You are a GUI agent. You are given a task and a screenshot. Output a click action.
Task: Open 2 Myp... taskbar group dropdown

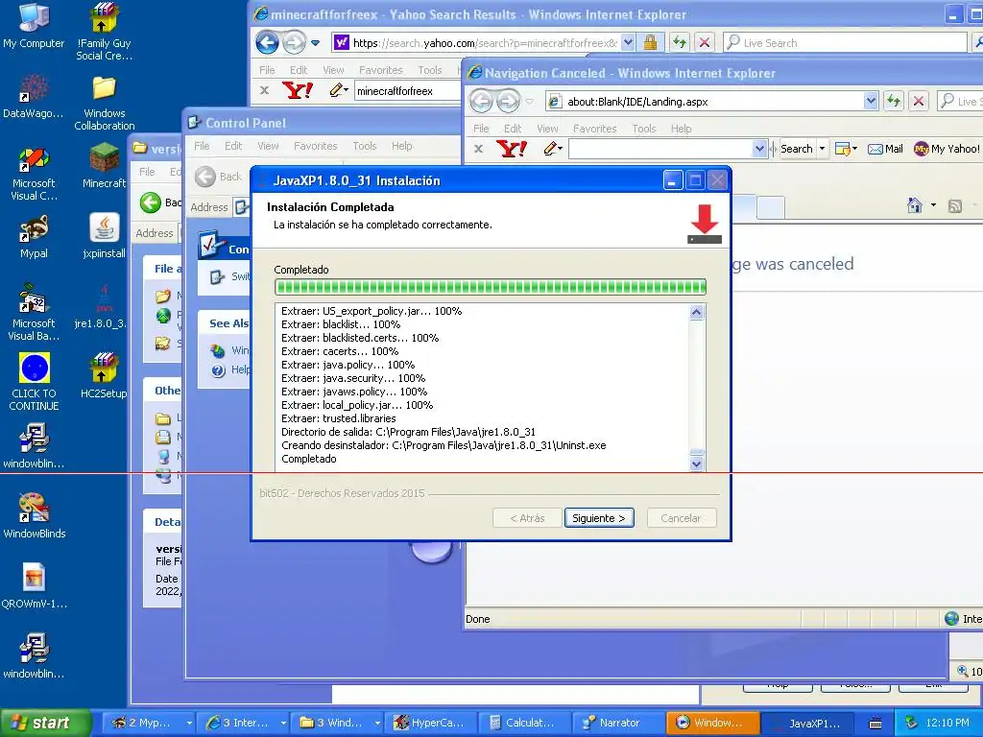click(x=188, y=724)
